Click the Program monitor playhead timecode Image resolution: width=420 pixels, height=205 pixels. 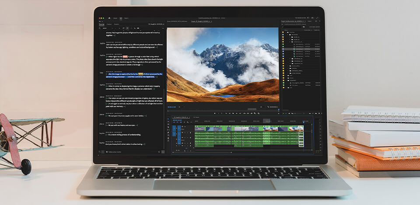171,107
